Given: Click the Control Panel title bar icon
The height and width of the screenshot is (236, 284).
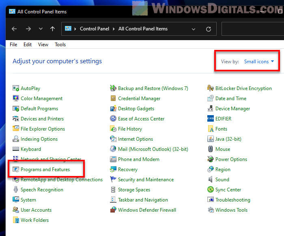Looking at the screenshot, I should click(12, 12).
